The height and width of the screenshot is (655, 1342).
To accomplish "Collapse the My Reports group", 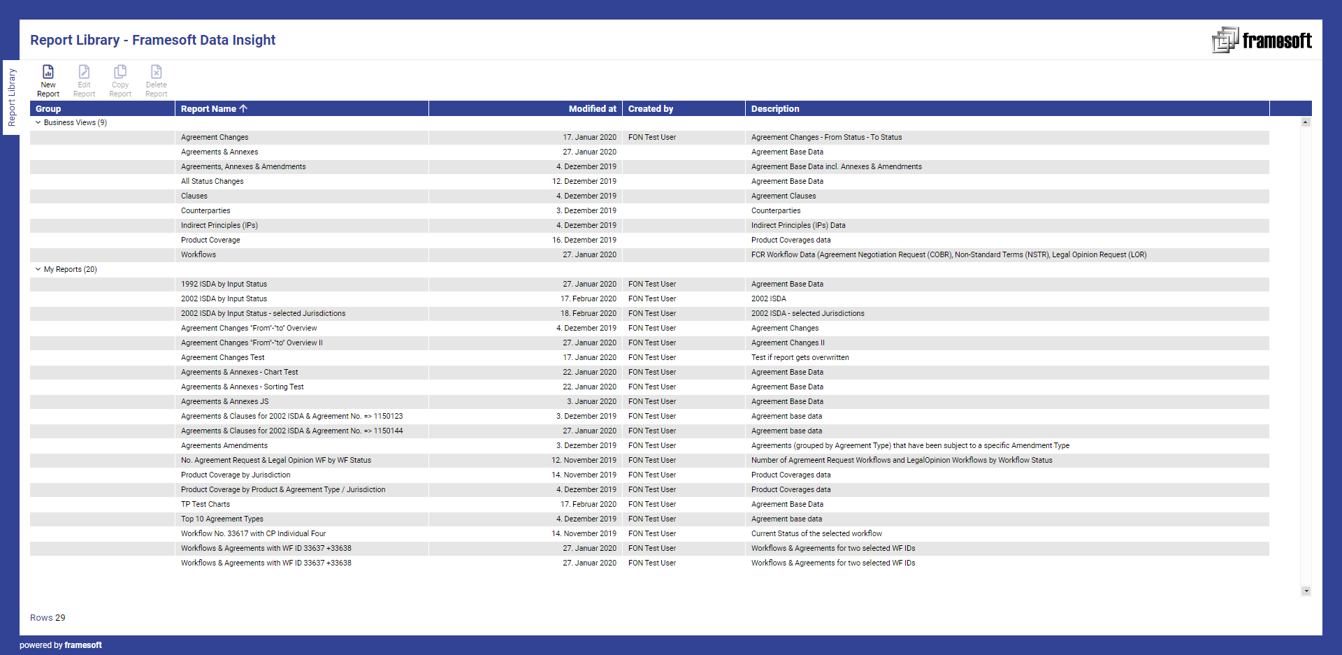I will [x=38, y=269].
